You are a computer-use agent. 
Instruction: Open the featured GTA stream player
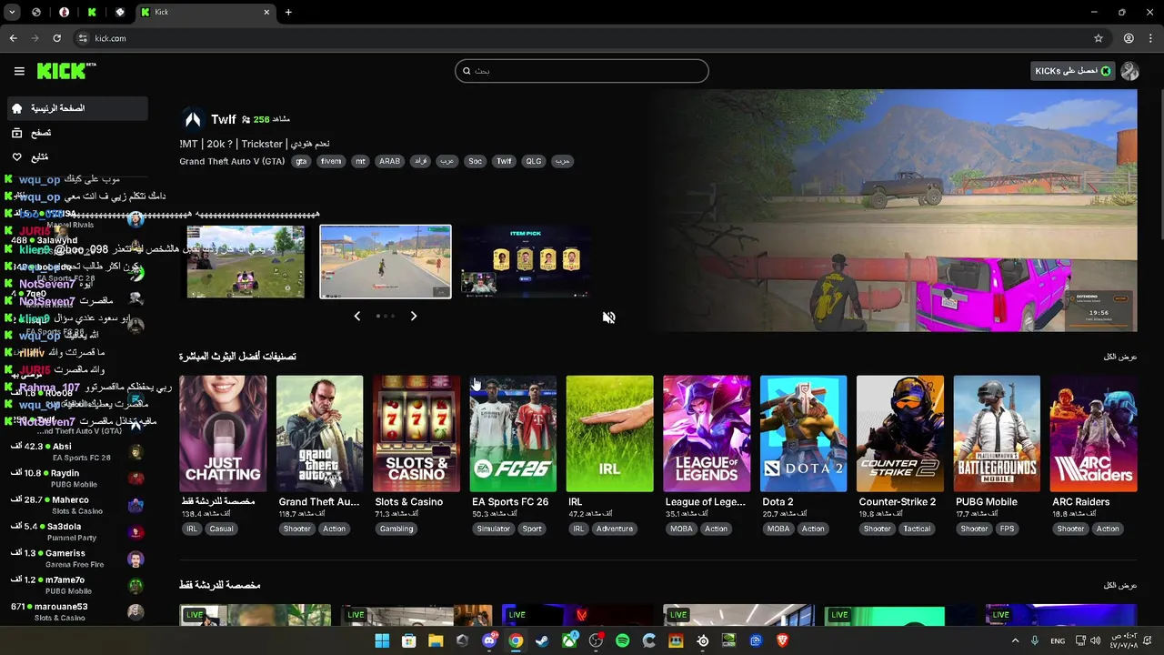(x=895, y=210)
